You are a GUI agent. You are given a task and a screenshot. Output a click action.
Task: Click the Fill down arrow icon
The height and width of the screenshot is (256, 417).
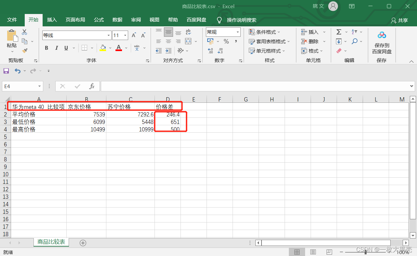pos(339,41)
